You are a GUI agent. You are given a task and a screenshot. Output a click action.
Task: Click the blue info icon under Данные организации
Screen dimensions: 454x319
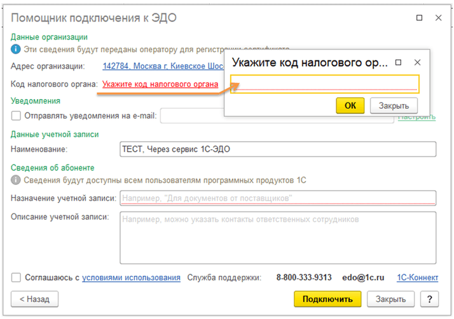(x=16, y=49)
